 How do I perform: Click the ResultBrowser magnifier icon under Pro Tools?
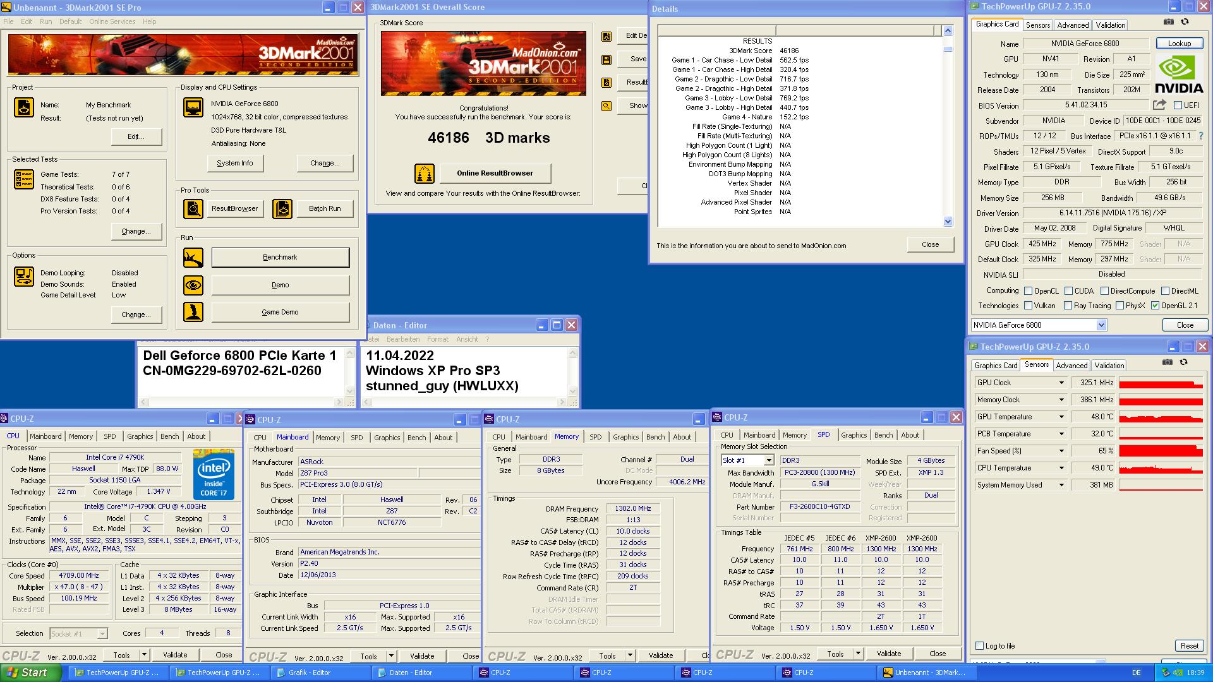pyautogui.click(x=193, y=208)
